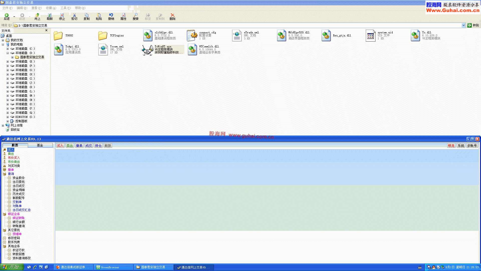The width and height of the screenshot is (481, 271).
Task: Click the 卖出 button in trading toolbar
Action: pos(70,146)
